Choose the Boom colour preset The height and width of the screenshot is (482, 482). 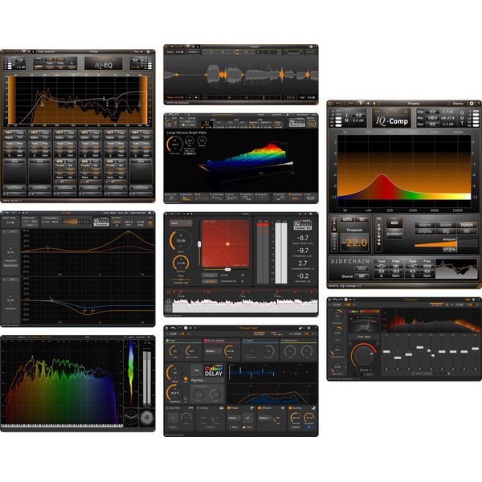(x=446, y=225)
